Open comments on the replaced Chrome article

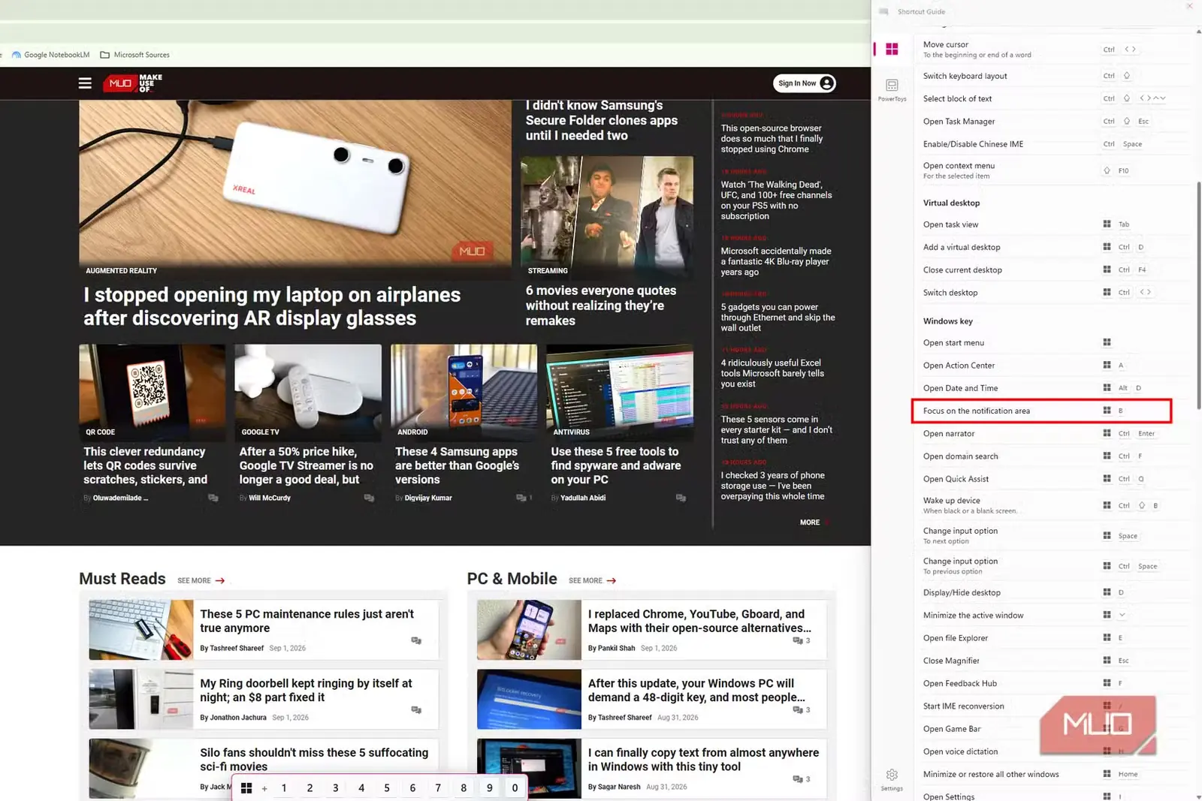point(798,640)
